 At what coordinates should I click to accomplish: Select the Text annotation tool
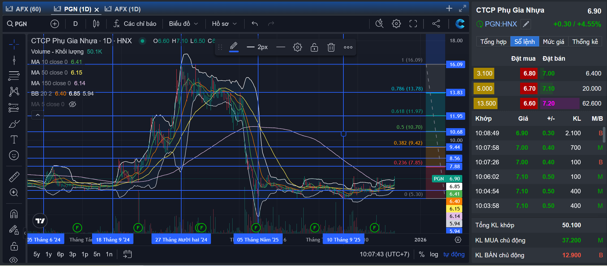pyautogui.click(x=14, y=139)
